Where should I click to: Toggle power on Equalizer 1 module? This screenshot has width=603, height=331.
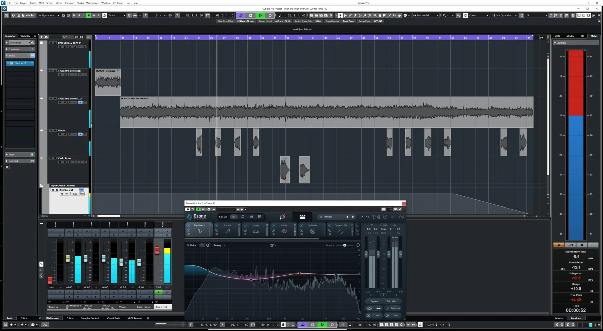pyautogui.click(x=188, y=225)
